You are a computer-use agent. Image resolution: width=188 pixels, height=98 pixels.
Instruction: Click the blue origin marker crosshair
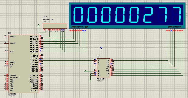coord(101,48)
